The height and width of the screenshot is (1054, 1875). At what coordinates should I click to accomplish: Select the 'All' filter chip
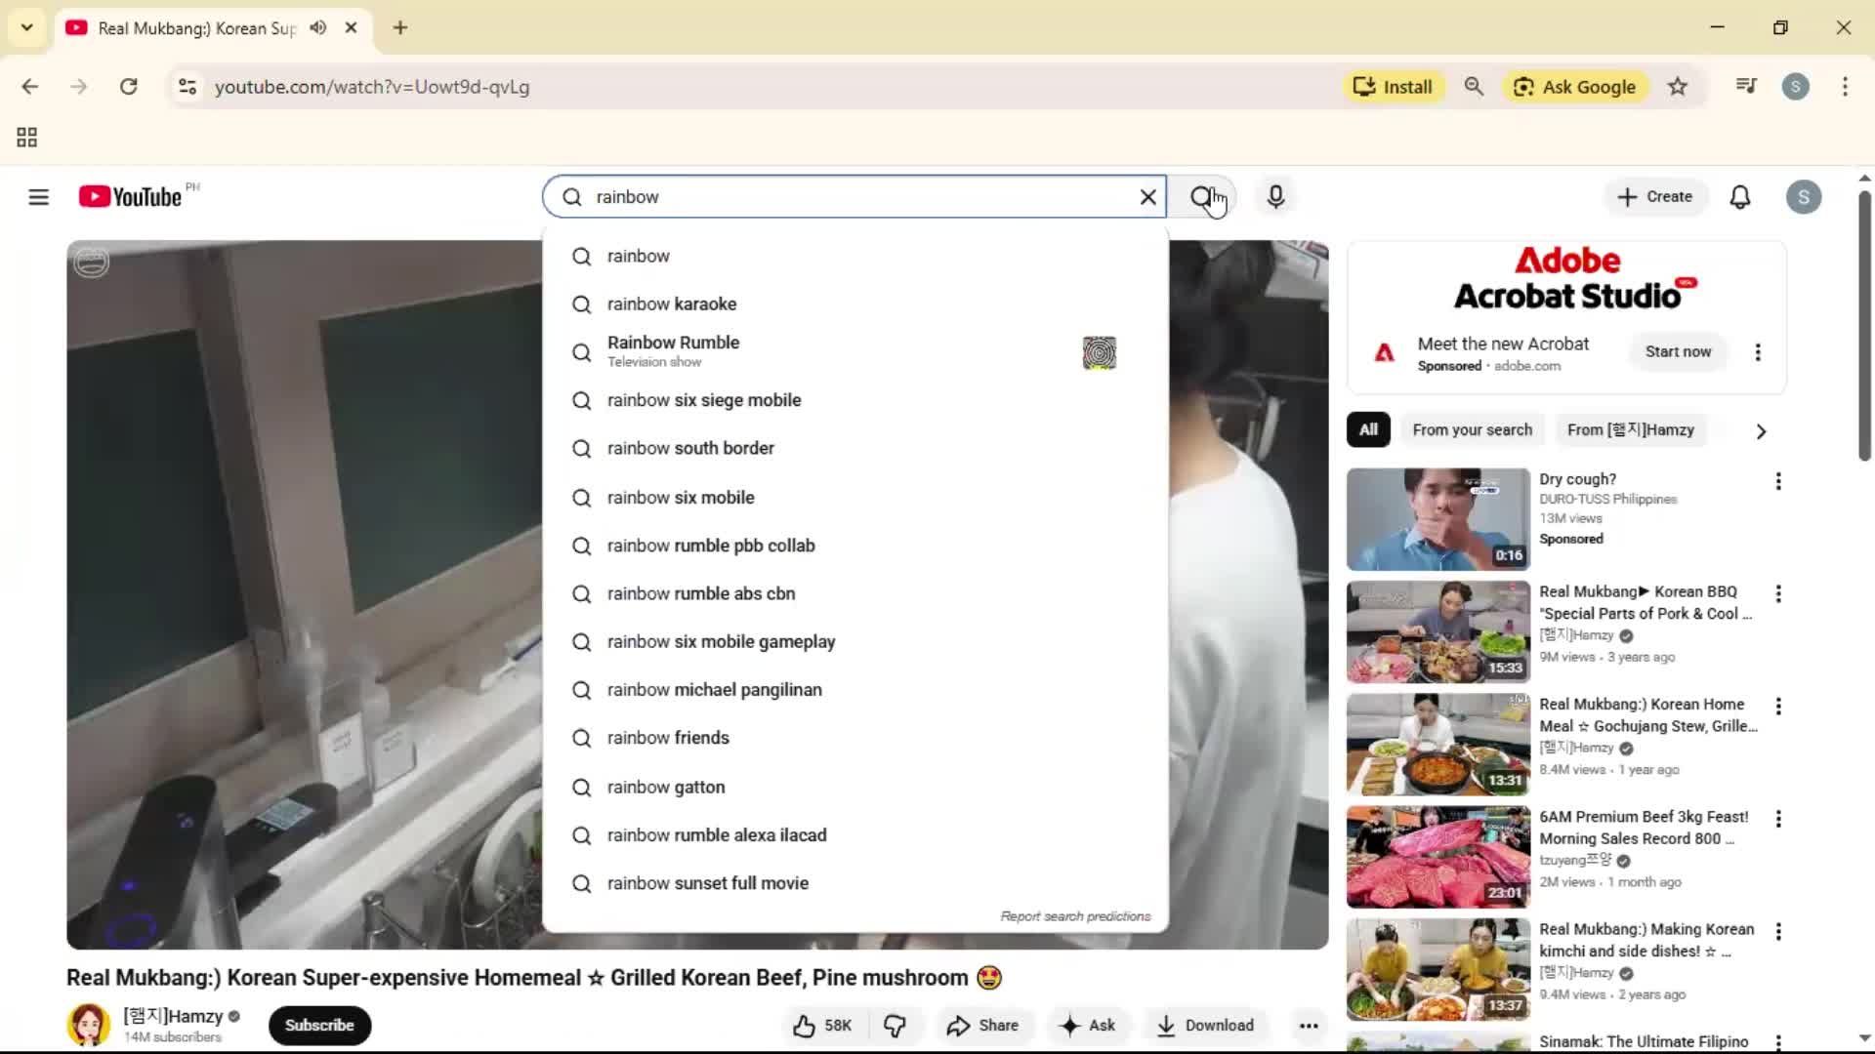point(1367,429)
